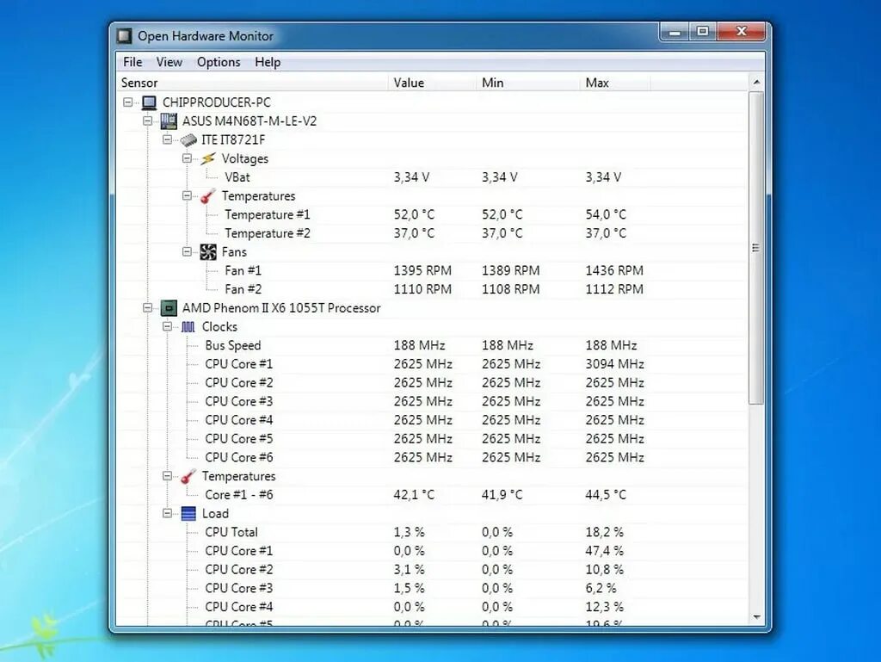This screenshot has width=881, height=662.
Task: Click the 1395 RPM value of Fan #1
Action: point(422,271)
